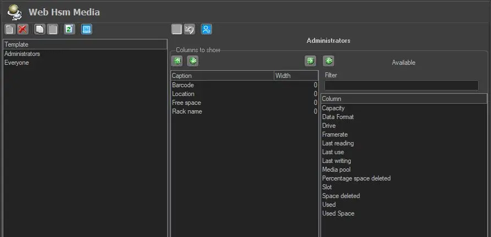This screenshot has height=237, width=491.
Task: Click the red X delete template icon
Action: coord(23,30)
